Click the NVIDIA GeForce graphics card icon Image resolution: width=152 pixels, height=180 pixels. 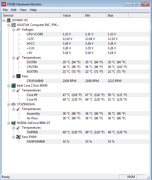point(13,123)
